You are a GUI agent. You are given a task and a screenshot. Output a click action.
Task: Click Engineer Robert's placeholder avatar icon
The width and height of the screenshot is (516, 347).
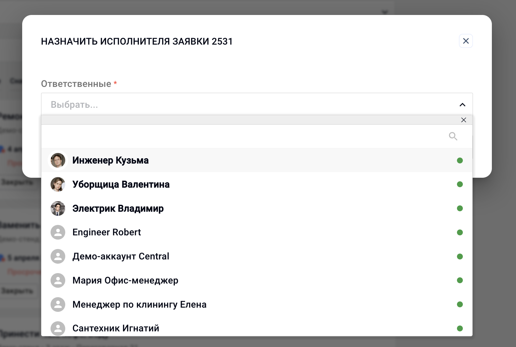pos(58,232)
